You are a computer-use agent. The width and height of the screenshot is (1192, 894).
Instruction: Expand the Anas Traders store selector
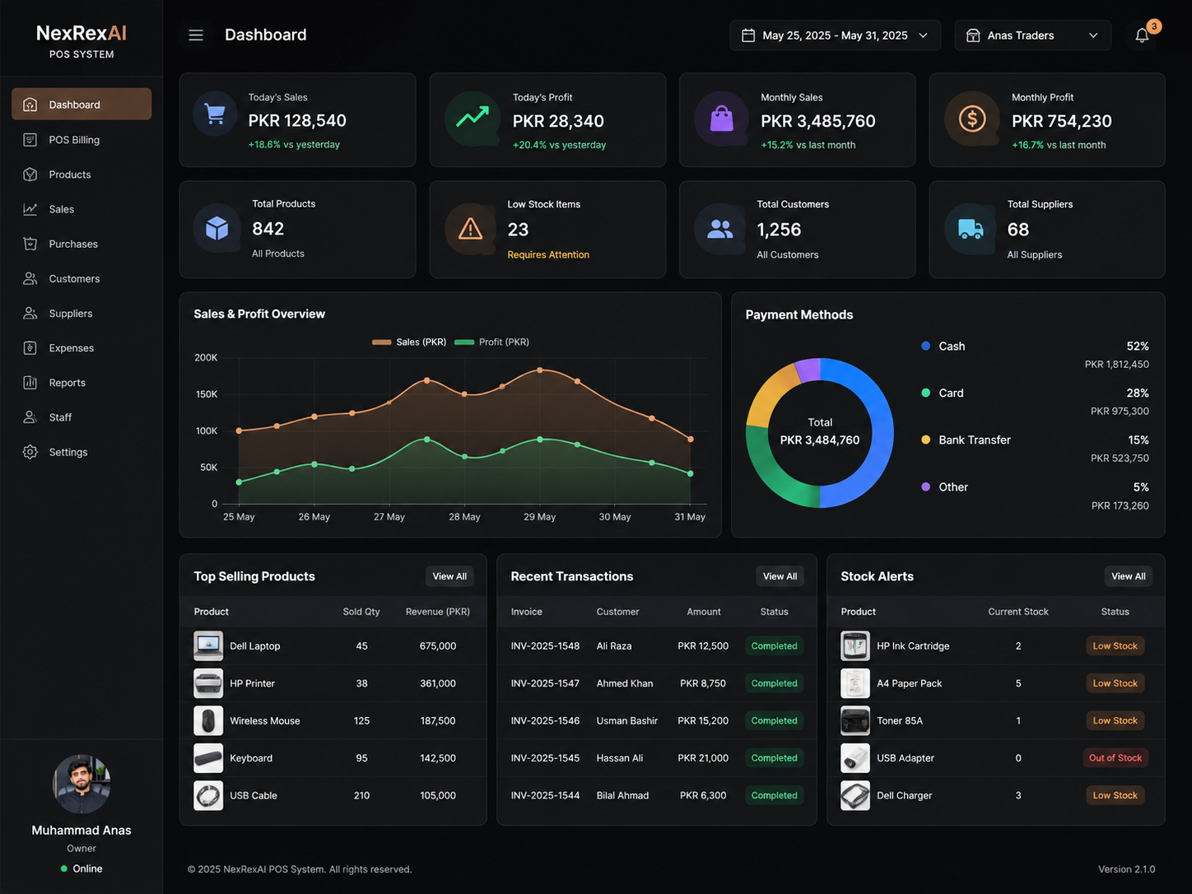click(1032, 35)
